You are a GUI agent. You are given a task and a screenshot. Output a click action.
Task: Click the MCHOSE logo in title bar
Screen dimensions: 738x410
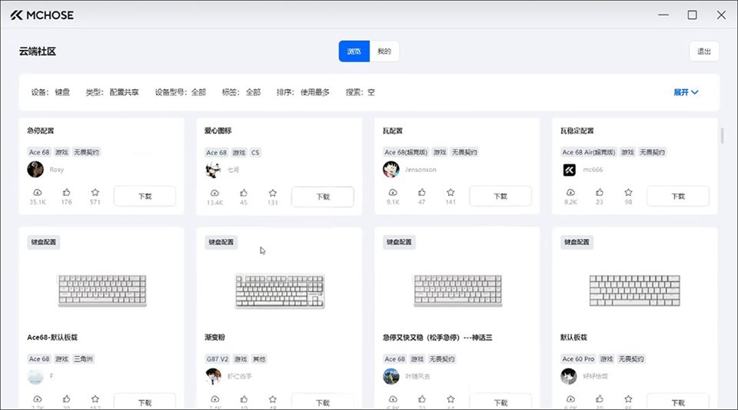point(42,15)
